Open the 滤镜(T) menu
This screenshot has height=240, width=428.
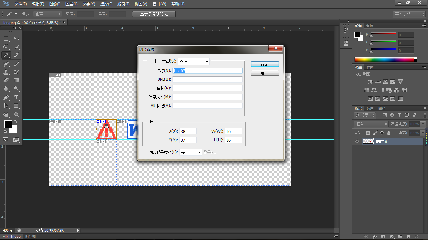click(123, 4)
